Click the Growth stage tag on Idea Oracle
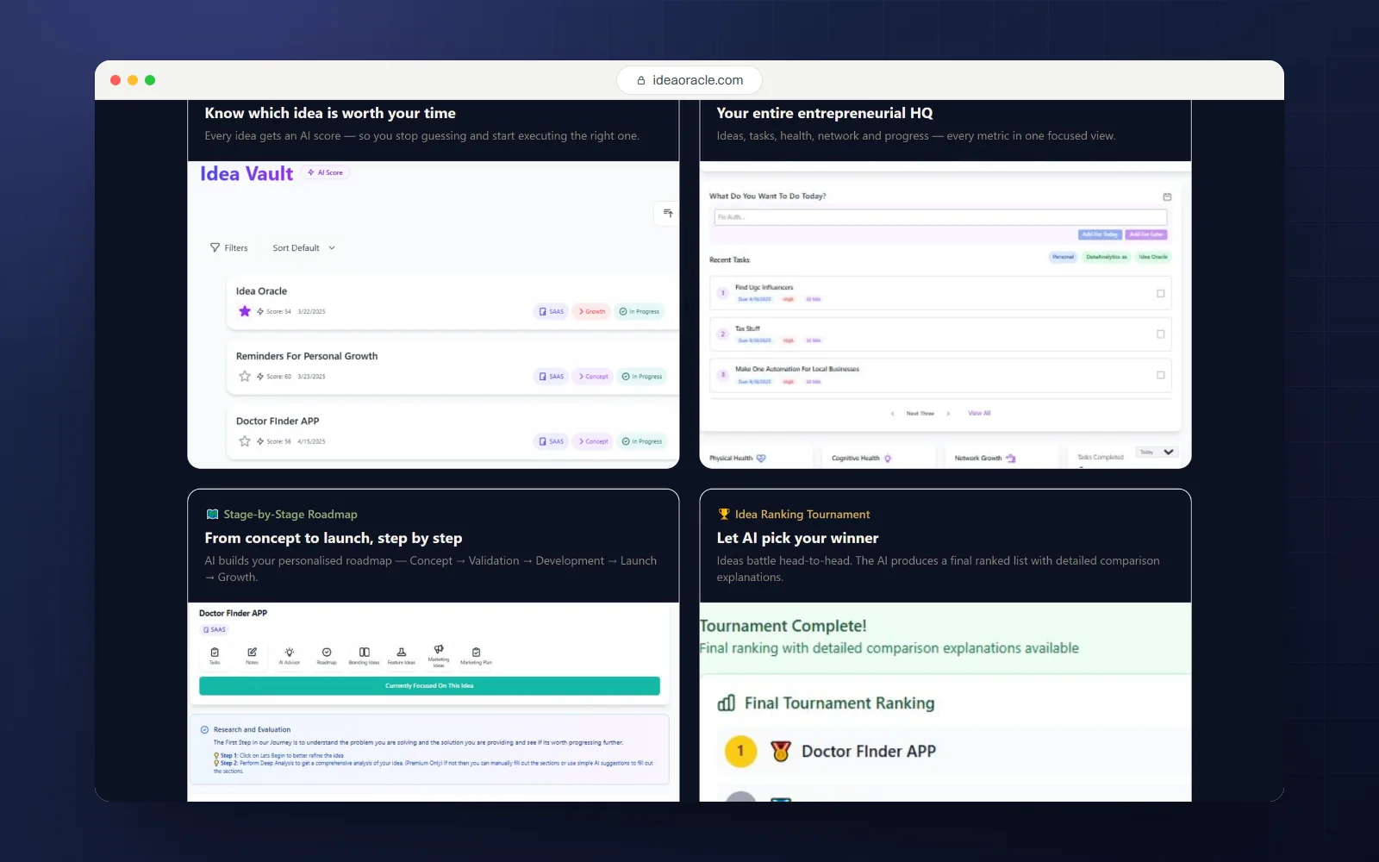Image resolution: width=1379 pixels, height=862 pixels. click(592, 311)
